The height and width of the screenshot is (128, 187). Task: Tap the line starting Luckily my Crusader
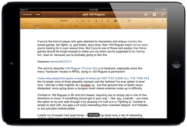[90, 115]
